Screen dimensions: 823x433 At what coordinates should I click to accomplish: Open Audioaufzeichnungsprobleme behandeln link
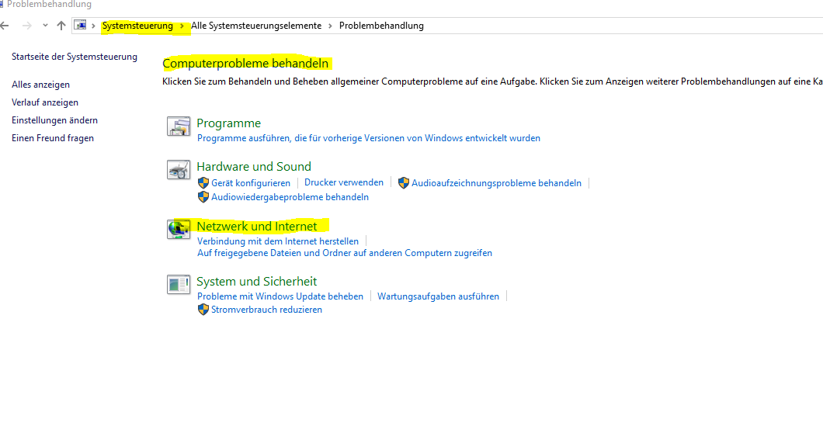point(496,183)
